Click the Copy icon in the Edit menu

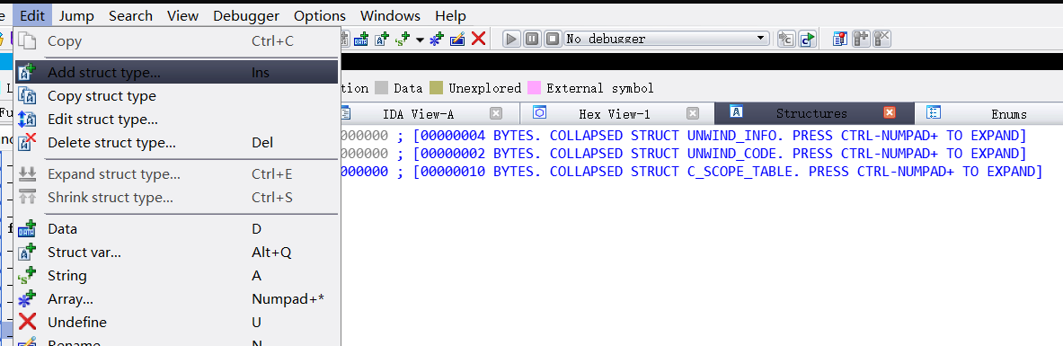point(27,41)
